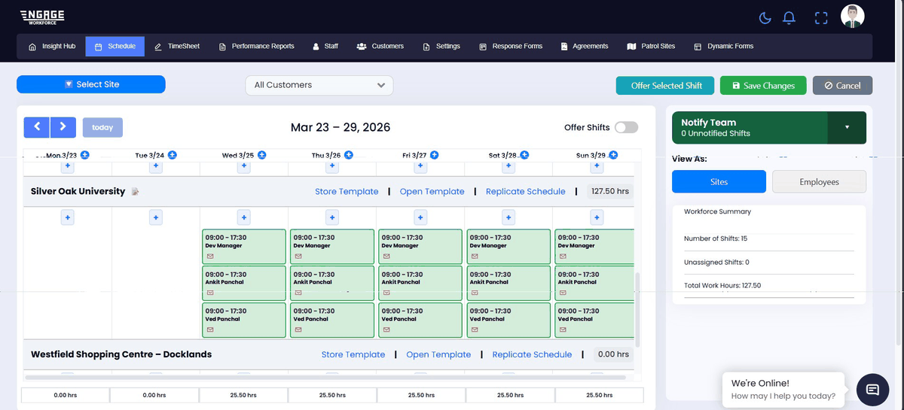
Task: Click the 127.50 hrs total badge
Action: tap(610, 192)
